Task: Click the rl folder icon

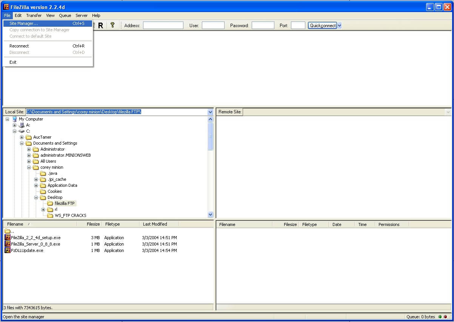Action: (x=50, y=209)
